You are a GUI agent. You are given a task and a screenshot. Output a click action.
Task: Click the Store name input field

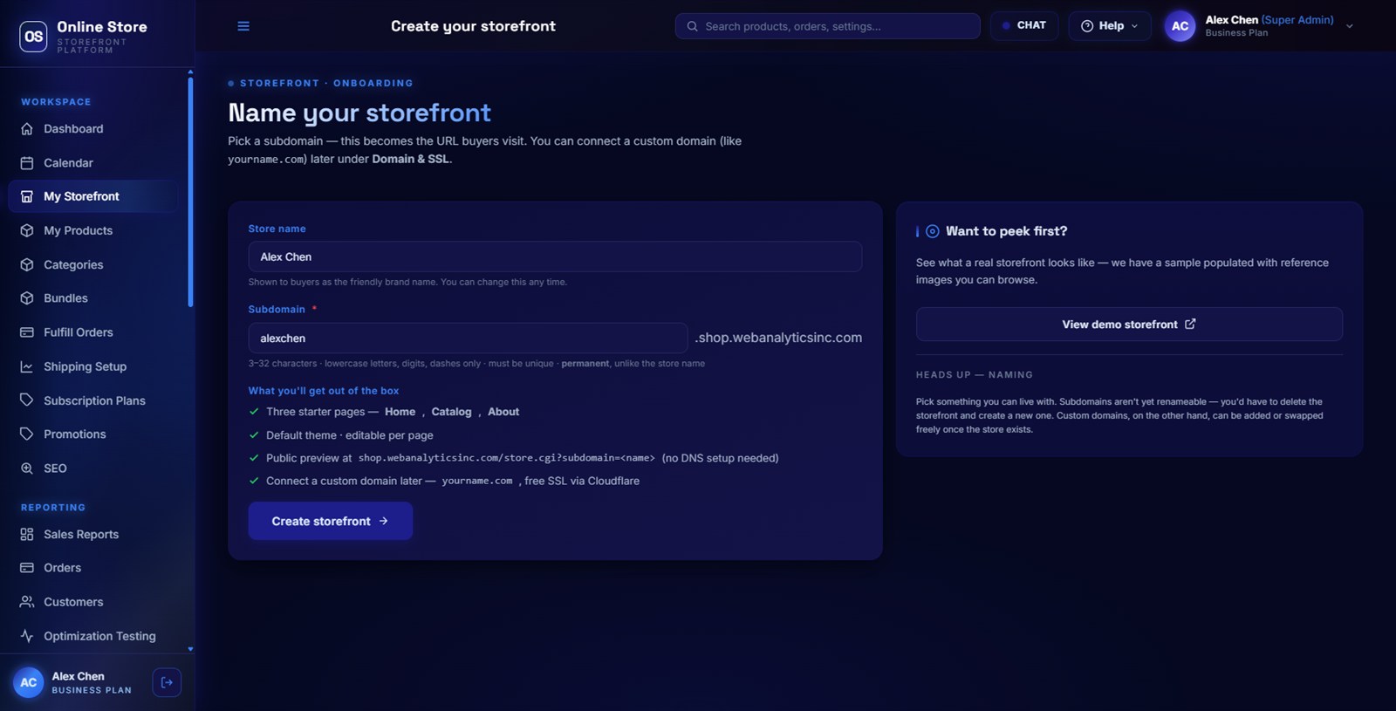click(x=555, y=256)
